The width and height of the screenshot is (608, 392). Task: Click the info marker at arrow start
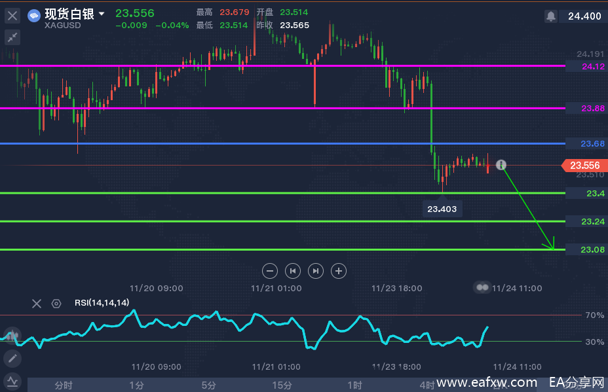point(501,165)
